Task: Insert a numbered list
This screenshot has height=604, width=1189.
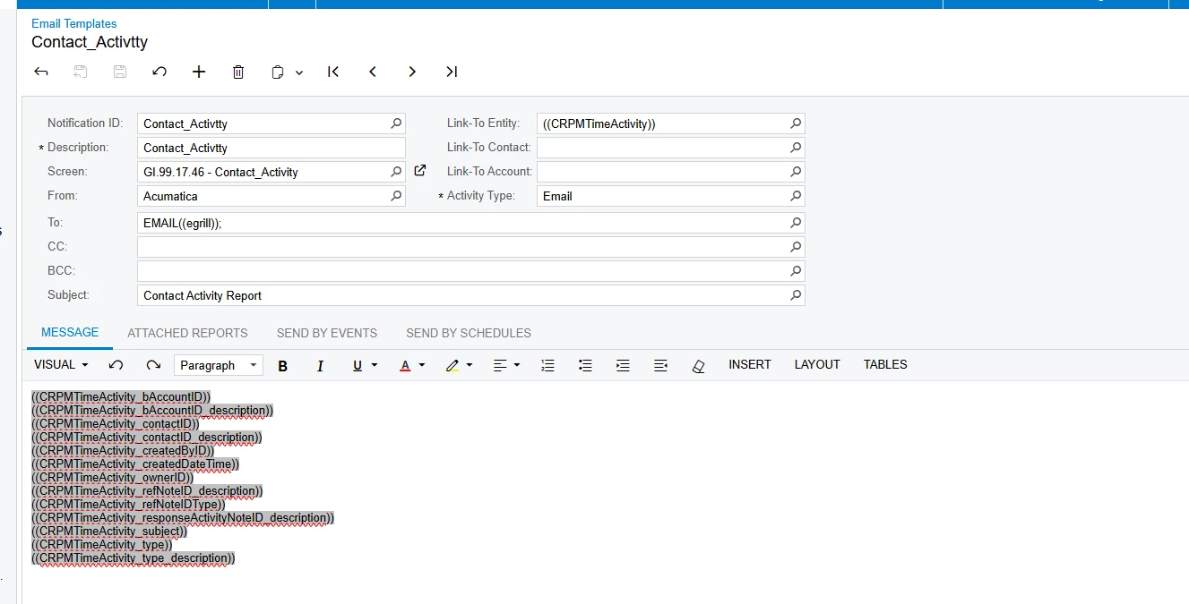Action: pos(548,365)
